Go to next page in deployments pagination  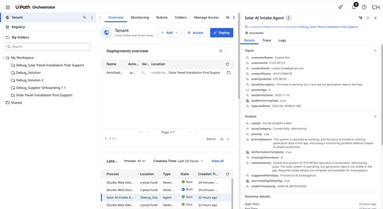click(x=190, y=132)
